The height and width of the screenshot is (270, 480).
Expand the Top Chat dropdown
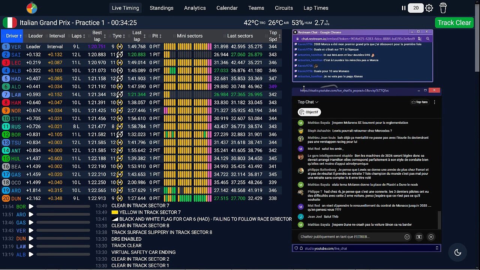pos(308,102)
